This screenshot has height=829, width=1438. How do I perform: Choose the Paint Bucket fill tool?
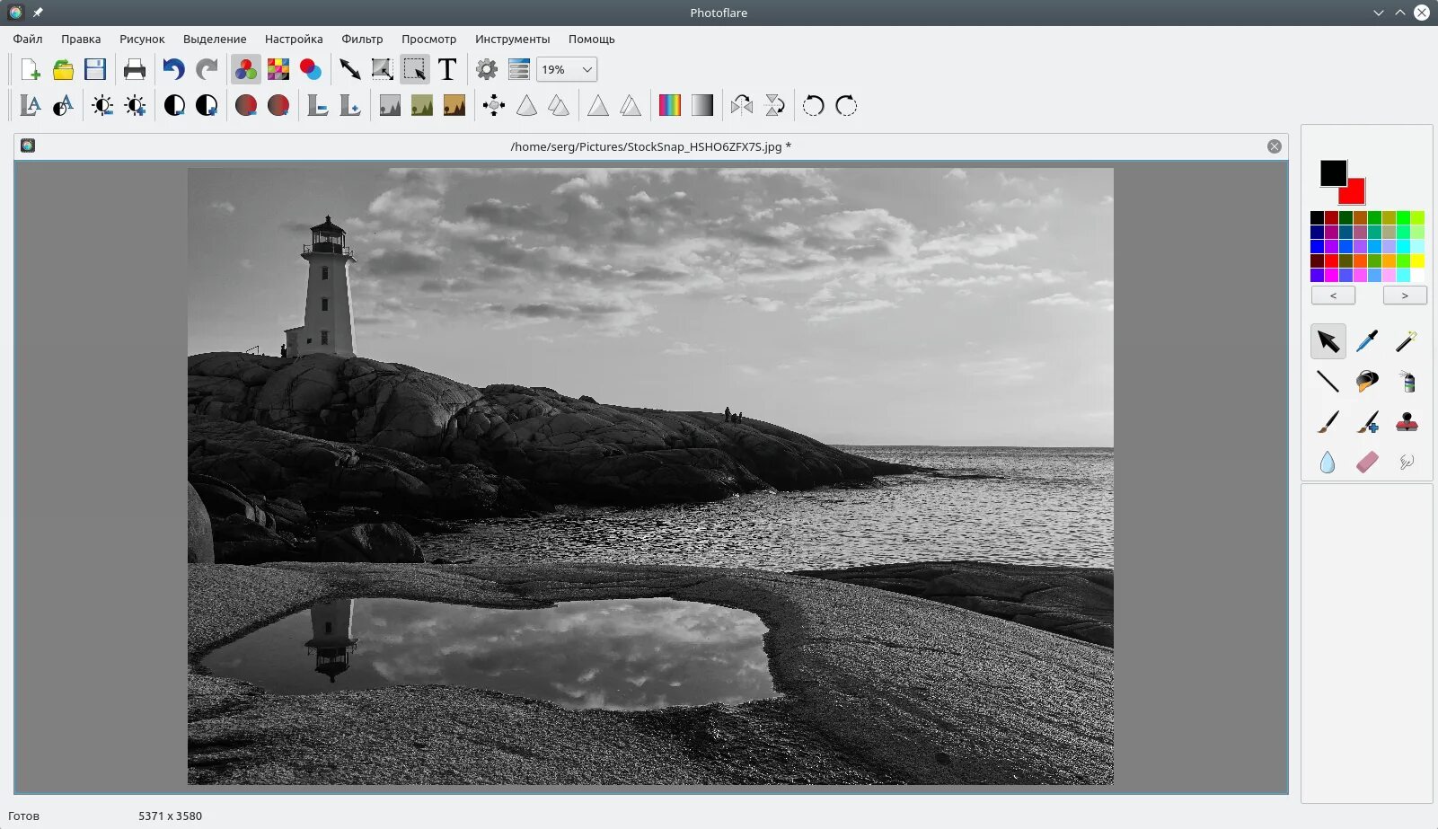pos(1367,382)
